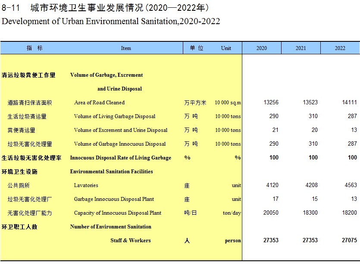
Task: Click the '10 000 sq.m' unit cell
Action: coord(228,103)
